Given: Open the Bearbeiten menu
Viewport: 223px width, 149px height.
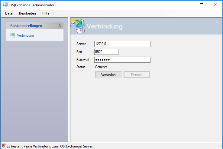Looking at the screenshot, I should [27, 13].
